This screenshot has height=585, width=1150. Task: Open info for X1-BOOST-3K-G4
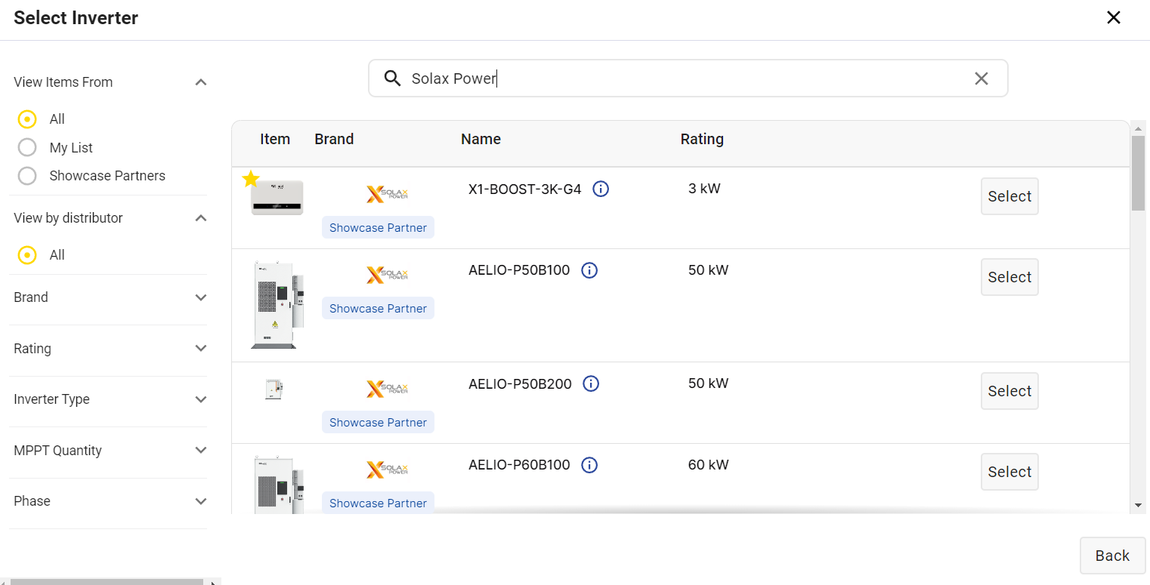[601, 189]
